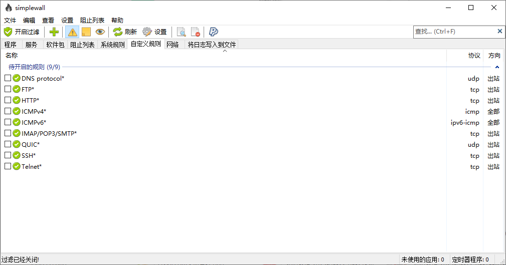Screen dimensions: 506x265
Task: Click the PayPal donate icon
Action: click(x=214, y=32)
